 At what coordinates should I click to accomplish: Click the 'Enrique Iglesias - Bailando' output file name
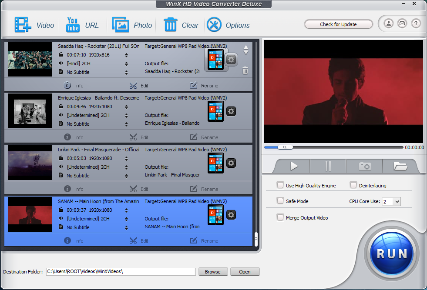click(172, 123)
